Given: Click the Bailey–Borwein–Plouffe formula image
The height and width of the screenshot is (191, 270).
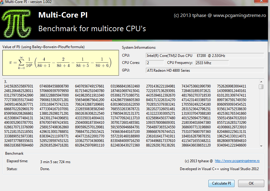Looking at the screenshot, I should coord(61,63).
